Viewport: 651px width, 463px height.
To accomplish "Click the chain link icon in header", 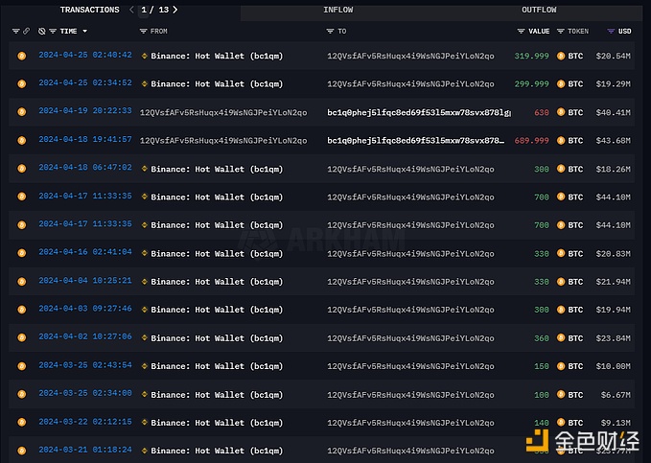I will click(x=26, y=31).
